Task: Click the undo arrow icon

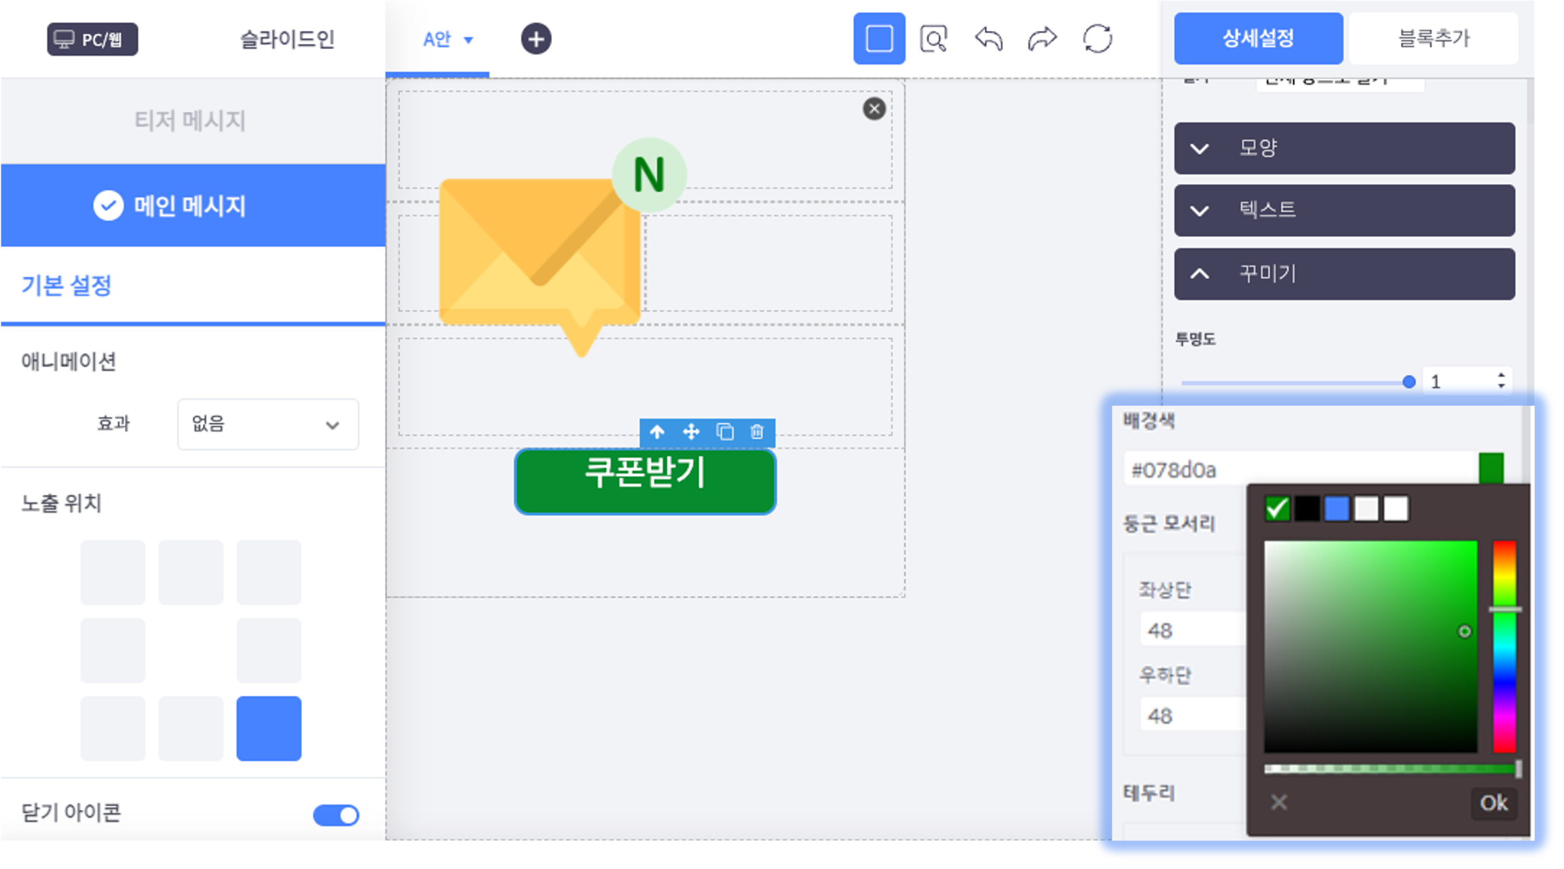Action: pos(988,39)
